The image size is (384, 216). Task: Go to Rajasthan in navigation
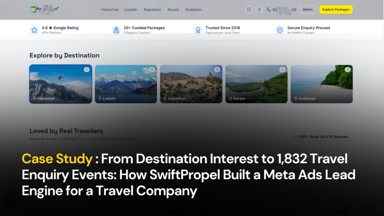(x=152, y=9)
